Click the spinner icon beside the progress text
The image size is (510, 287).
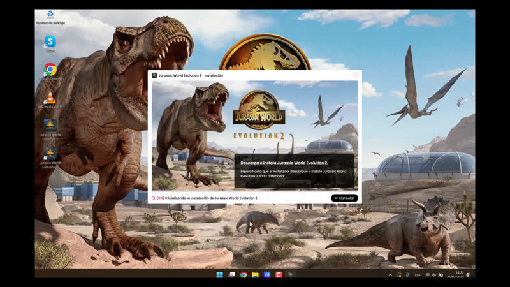pyautogui.click(x=153, y=198)
